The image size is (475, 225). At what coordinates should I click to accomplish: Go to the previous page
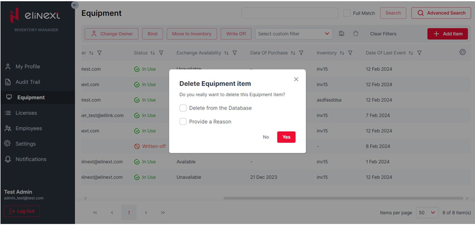point(112,213)
